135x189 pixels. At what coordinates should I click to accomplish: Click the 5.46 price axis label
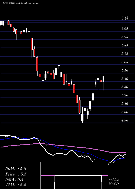click(x=125, y=79)
